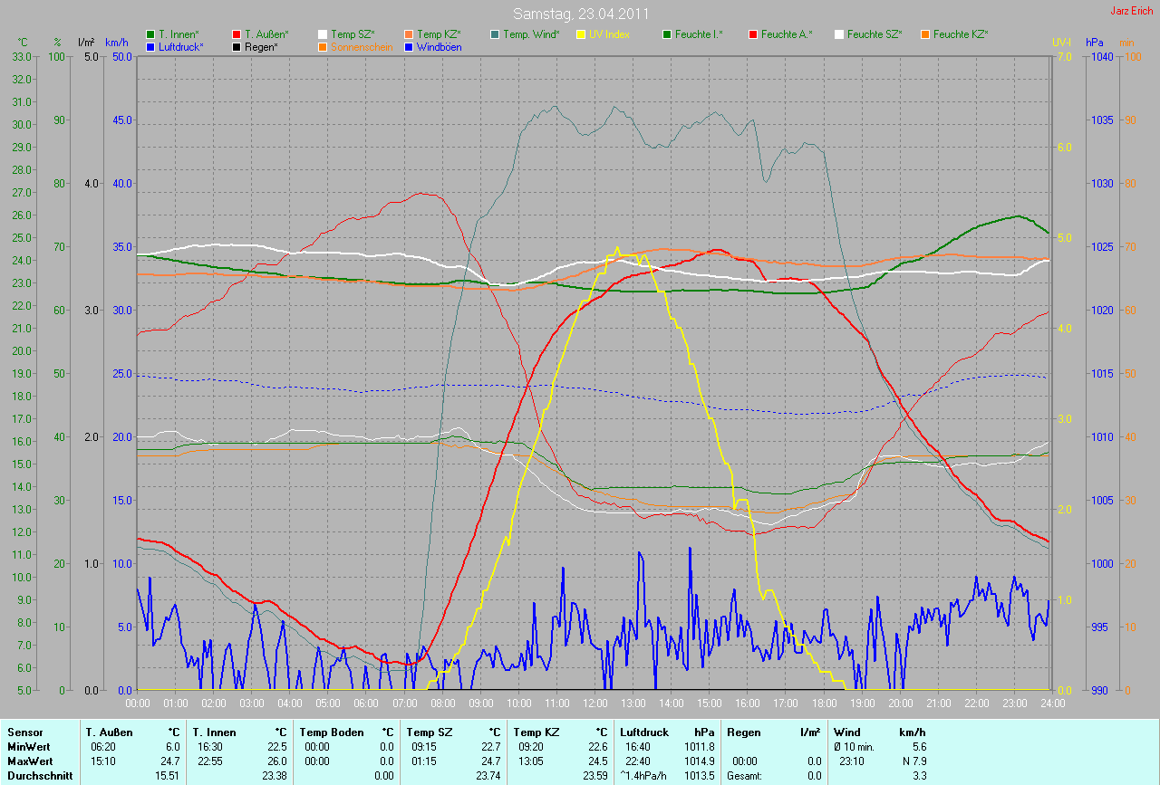Select the orange Feuchte KZ legend swatch

pyautogui.click(x=925, y=34)
